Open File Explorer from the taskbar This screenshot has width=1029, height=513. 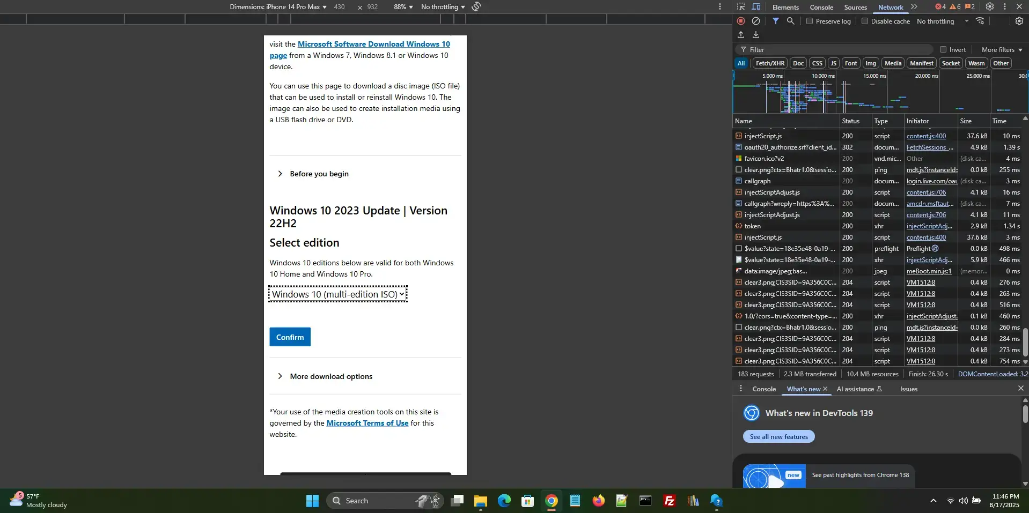pos(480,501)
